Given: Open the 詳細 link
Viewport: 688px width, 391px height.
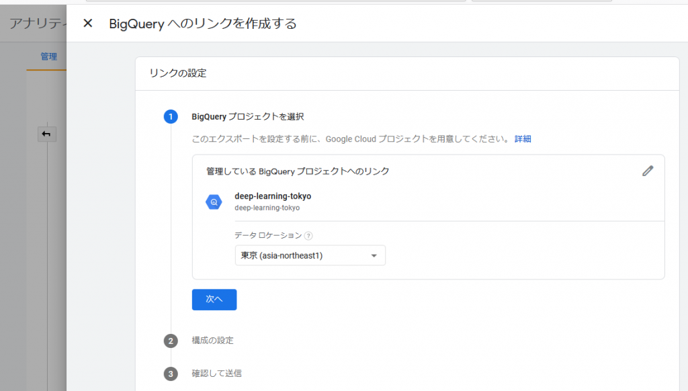Looking at the screenshot, I should point(523,138).
